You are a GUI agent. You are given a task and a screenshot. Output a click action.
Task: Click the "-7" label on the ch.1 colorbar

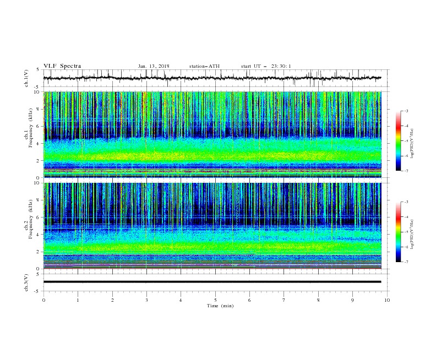(x=406, y=171)
